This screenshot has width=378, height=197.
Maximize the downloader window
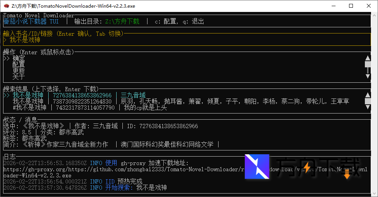[351, 6]
